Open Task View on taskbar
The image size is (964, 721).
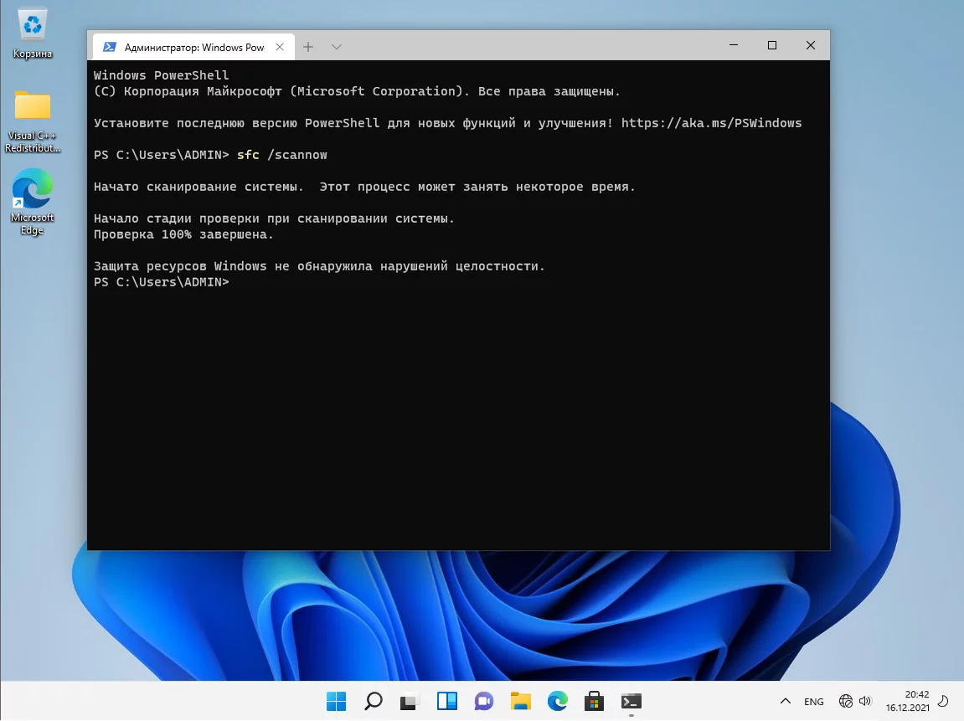click(x=410, y=701)
